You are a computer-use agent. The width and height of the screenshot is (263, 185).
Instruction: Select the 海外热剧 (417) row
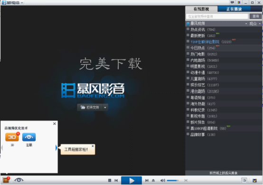pos(224,104)
